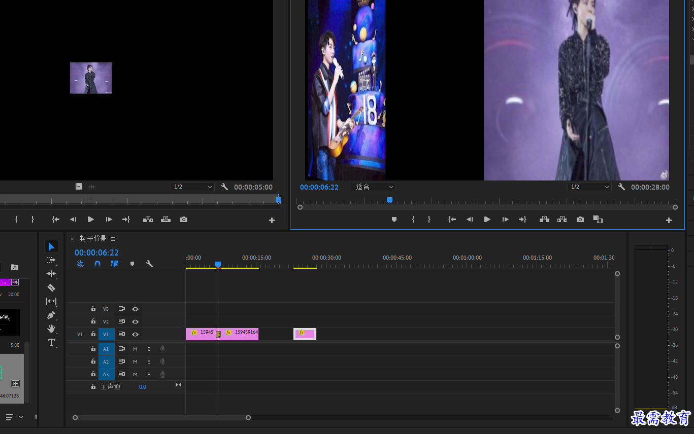Screen dimensions: 694x434
Task: Export frame from Program monitor
Action: coord(580,220)
